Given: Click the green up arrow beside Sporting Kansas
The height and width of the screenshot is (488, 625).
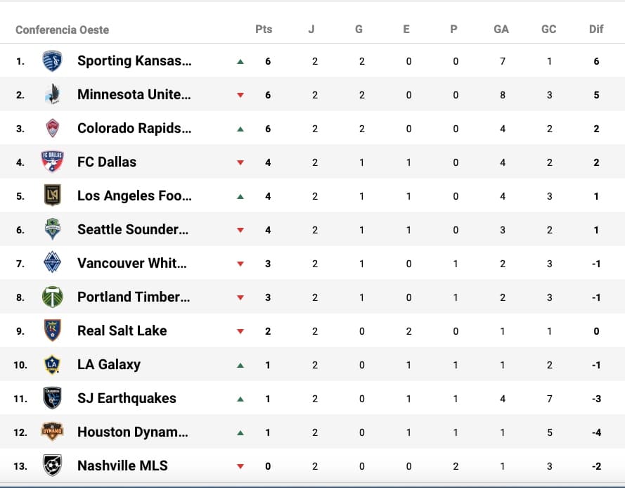Looking at the screenshot, I should pos(240,61).
